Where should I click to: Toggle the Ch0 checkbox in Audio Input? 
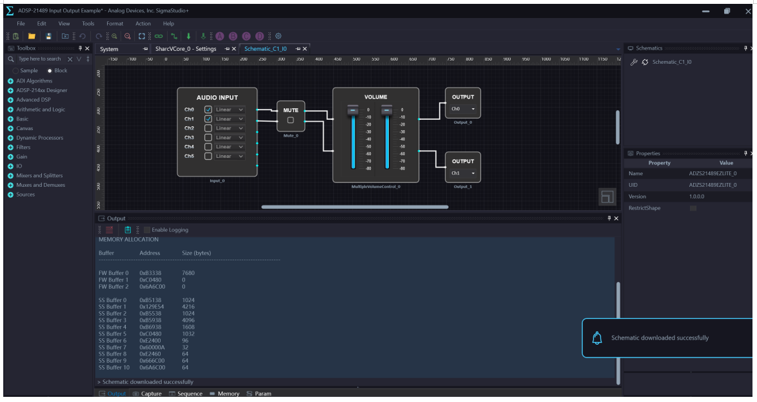[x=208, y=110]
